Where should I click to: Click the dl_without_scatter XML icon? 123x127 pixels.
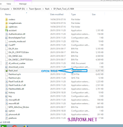[6, 63]
